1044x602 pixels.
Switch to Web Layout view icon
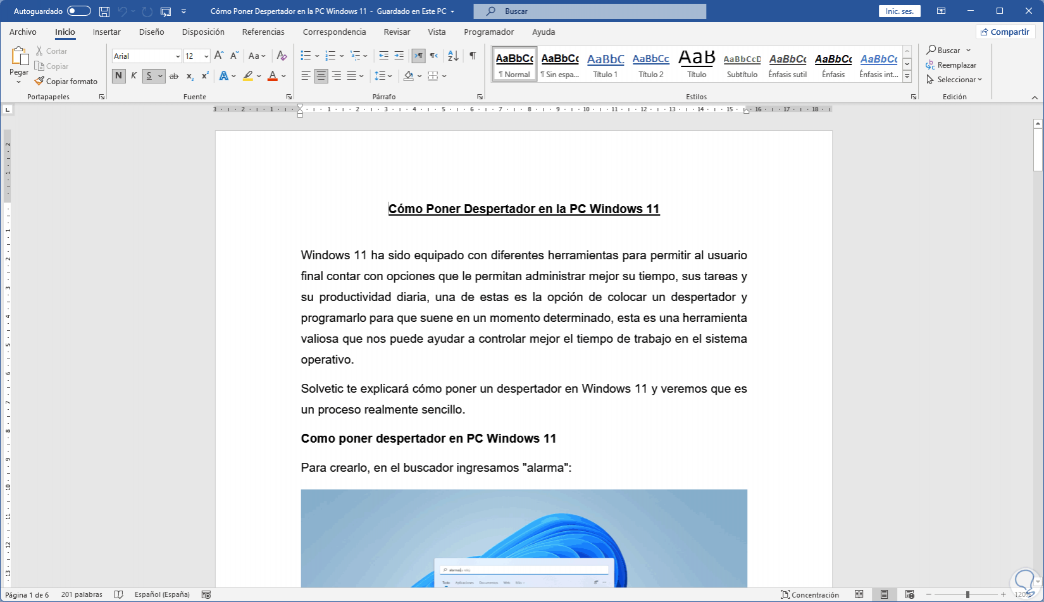pyautogui.click(x=909, y=594)
